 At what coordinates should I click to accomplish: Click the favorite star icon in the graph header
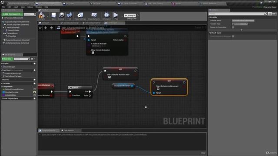click(x=40, y=28)
